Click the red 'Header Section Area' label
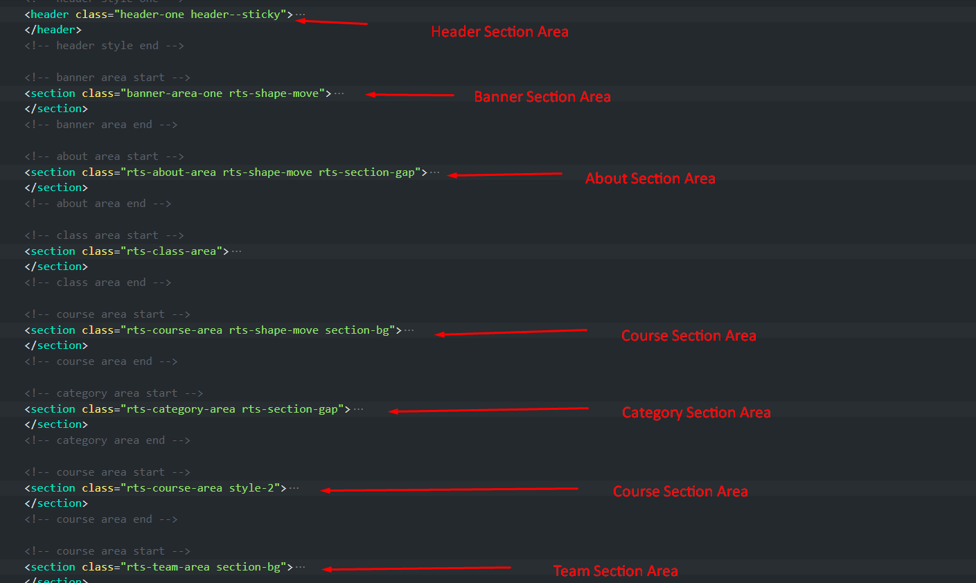This screenshot has height=583, width=976. [499, 32]
